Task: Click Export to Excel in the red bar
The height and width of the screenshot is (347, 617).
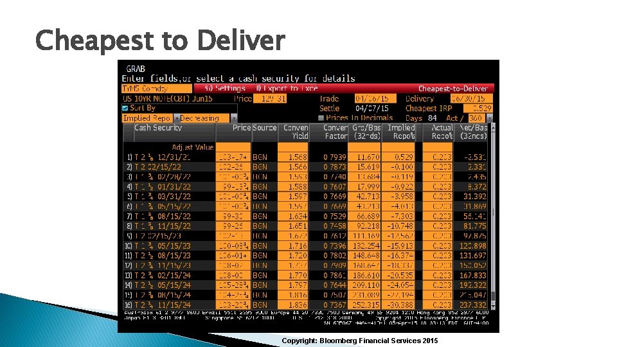Action: point(287,89)
